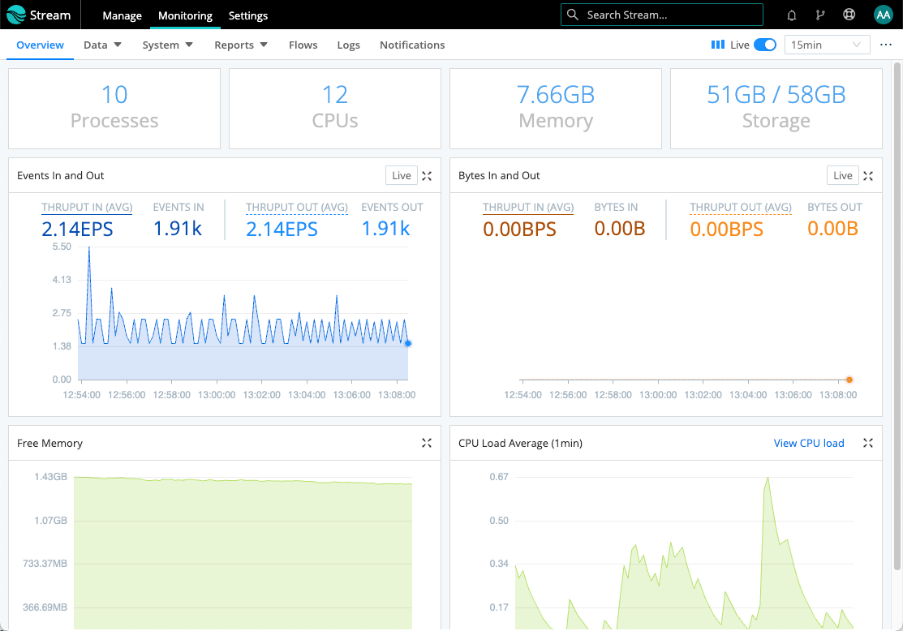Screen dimensions: 903x631
Task: Click Live button on Bytes In and Out panel
Action: pyautogui.click(x=842, y=175)
